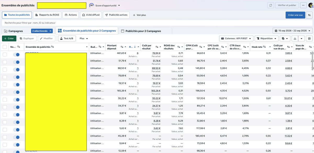Open the date range 15 sep – 22 sep picker
The image size is (314, 153).
[293, 31]
